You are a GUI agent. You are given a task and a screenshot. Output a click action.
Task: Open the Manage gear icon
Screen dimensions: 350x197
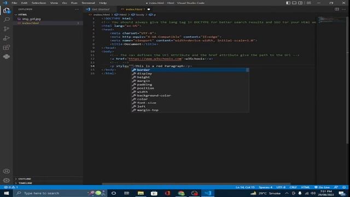pyautogui.click(x=7, y=180)
